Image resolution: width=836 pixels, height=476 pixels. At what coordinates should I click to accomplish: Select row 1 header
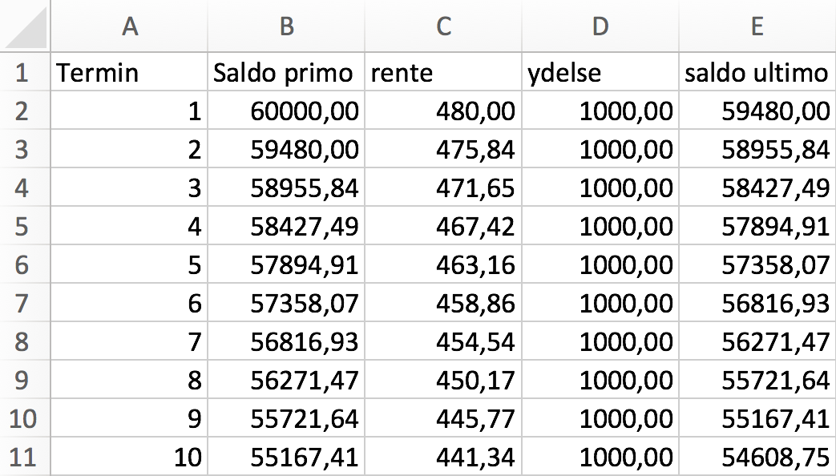point(25,71)
